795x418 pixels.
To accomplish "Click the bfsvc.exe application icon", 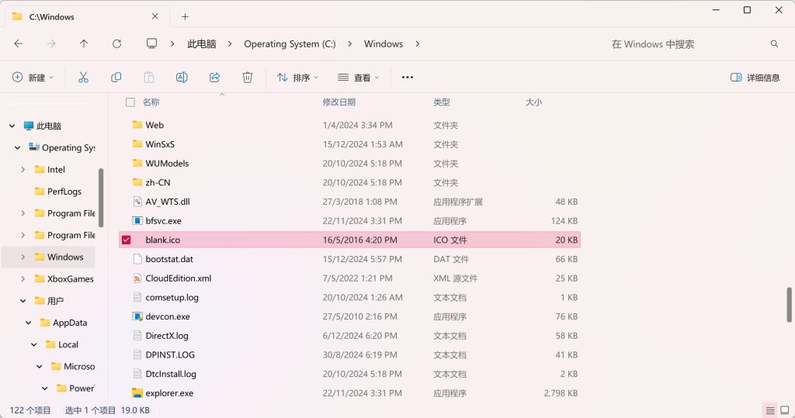I will (x=137, y=221).
